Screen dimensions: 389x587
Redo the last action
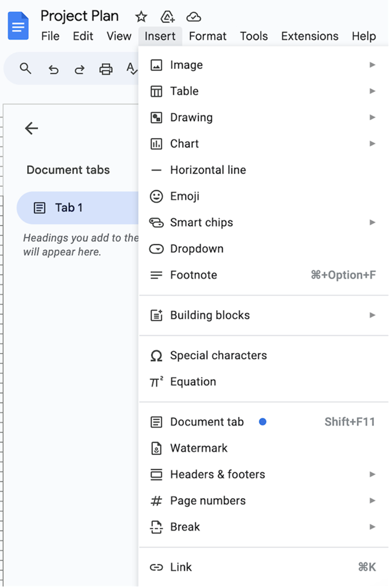tap(79, 69)
